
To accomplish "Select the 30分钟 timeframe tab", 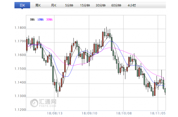I will pos(101,5).
